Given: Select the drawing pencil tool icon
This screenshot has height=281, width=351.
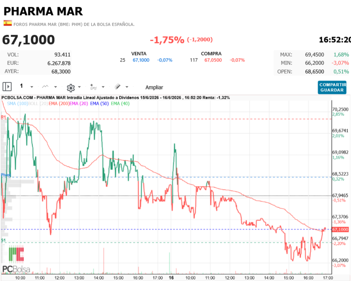Looking at the screenshot, I should [x=117, y=87].
